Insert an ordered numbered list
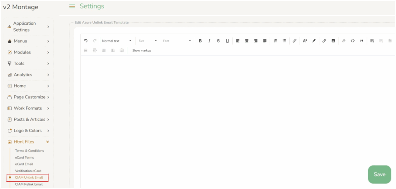Image resolution: width=396 pixels, height=189 pixels. click(x=275, y=41)
